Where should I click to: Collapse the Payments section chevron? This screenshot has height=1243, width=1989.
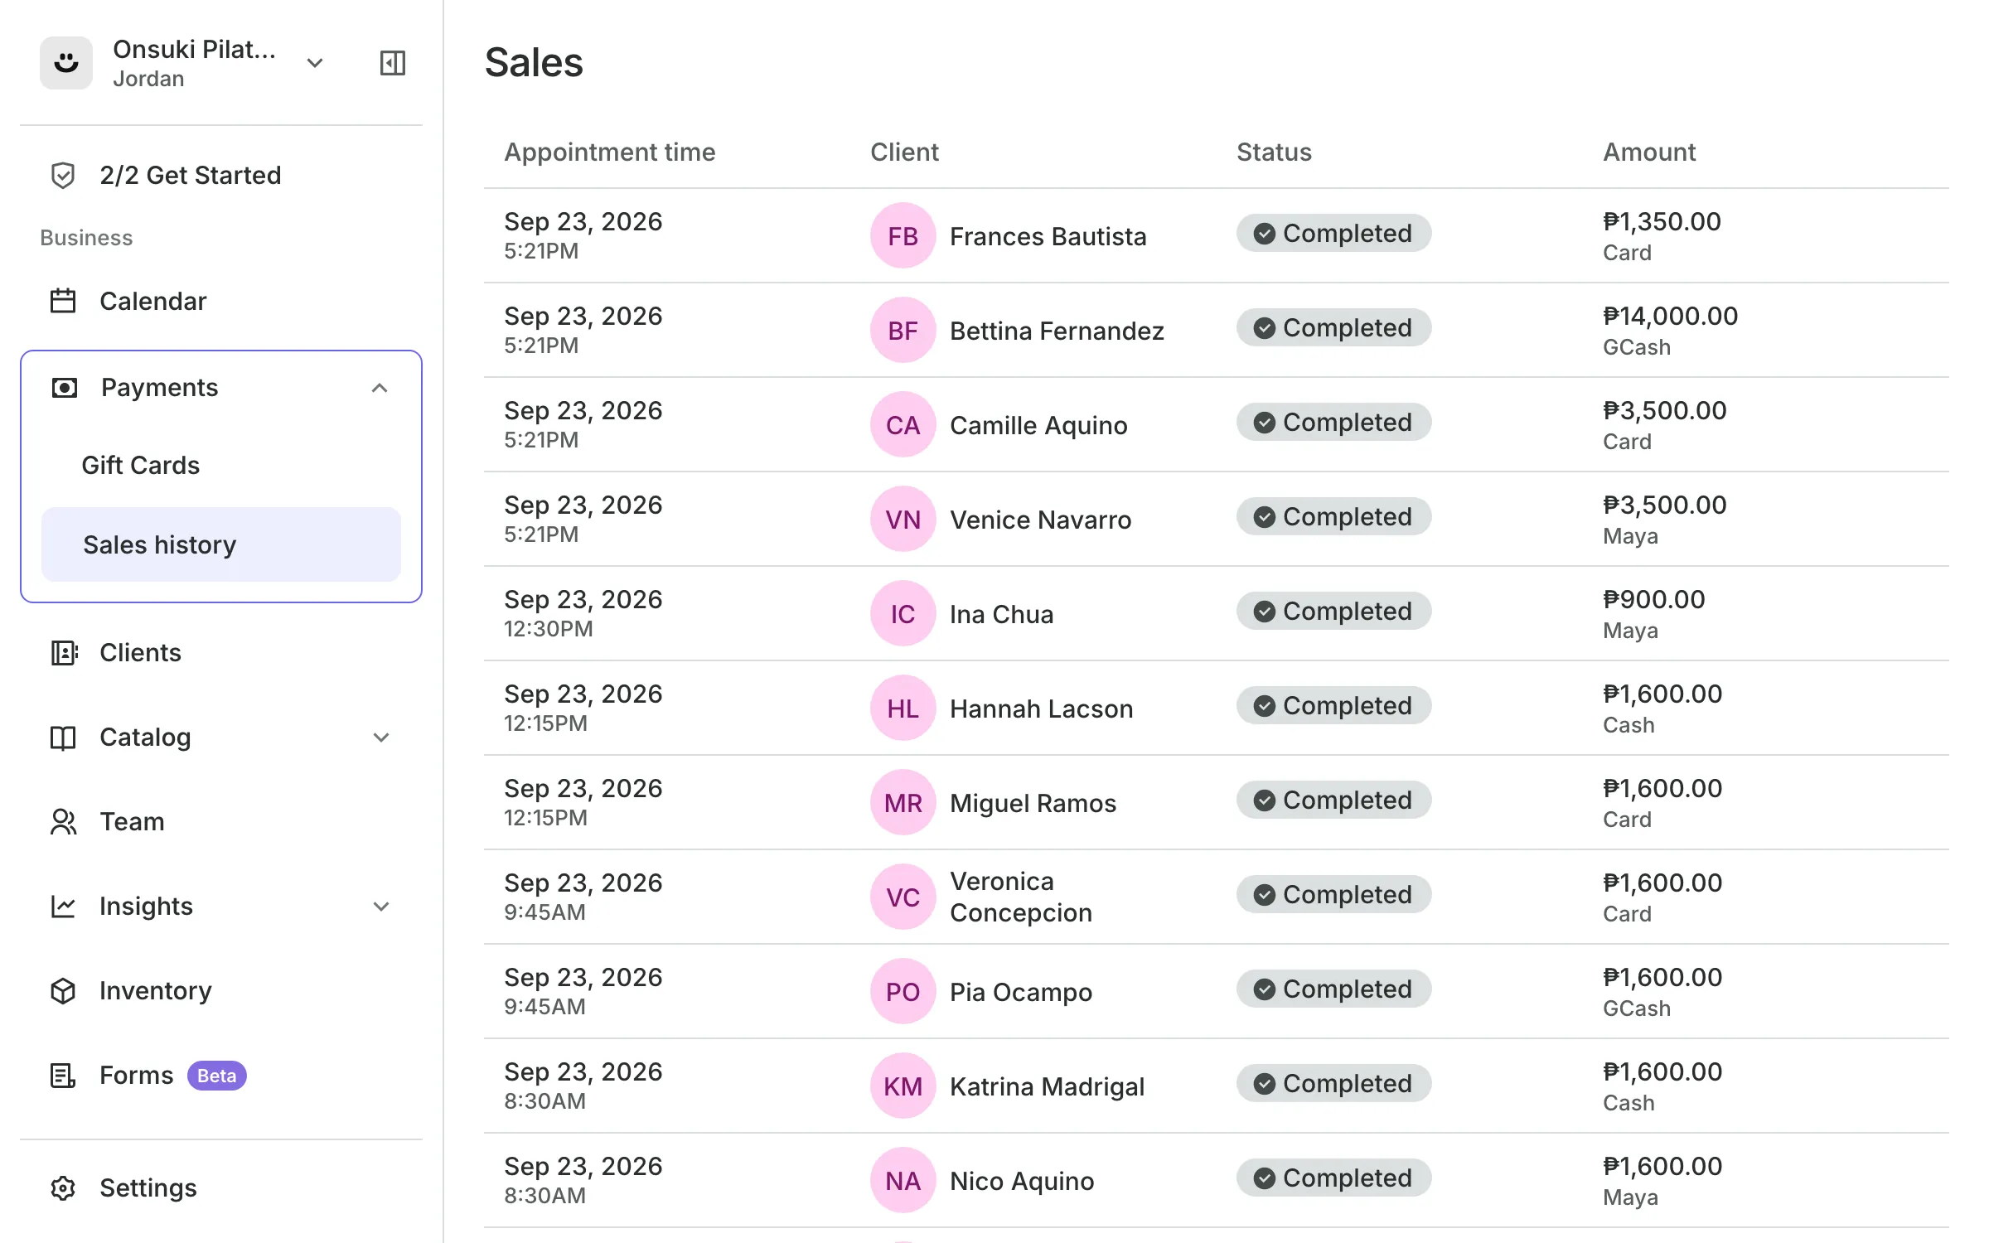coord(380,388)
